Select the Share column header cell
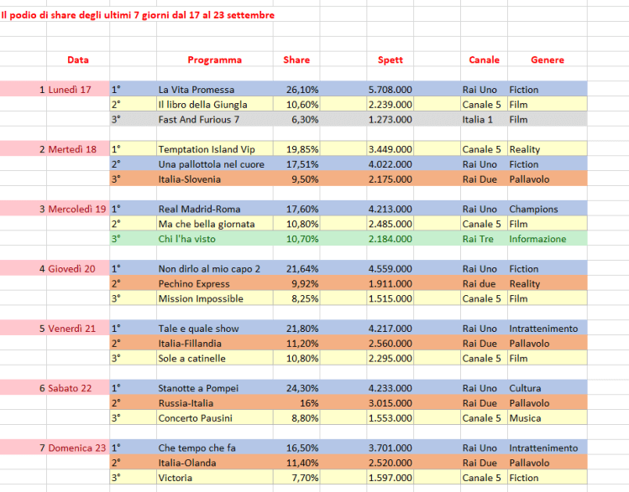This screenshot has width=629, height=492. (x=296, y=60)
